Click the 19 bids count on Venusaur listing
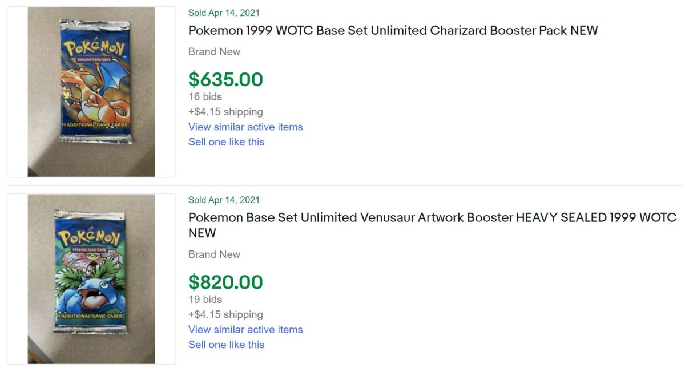 (202, 299)
